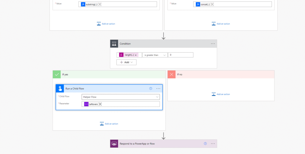Add an action below substring value

coord(106,24)
